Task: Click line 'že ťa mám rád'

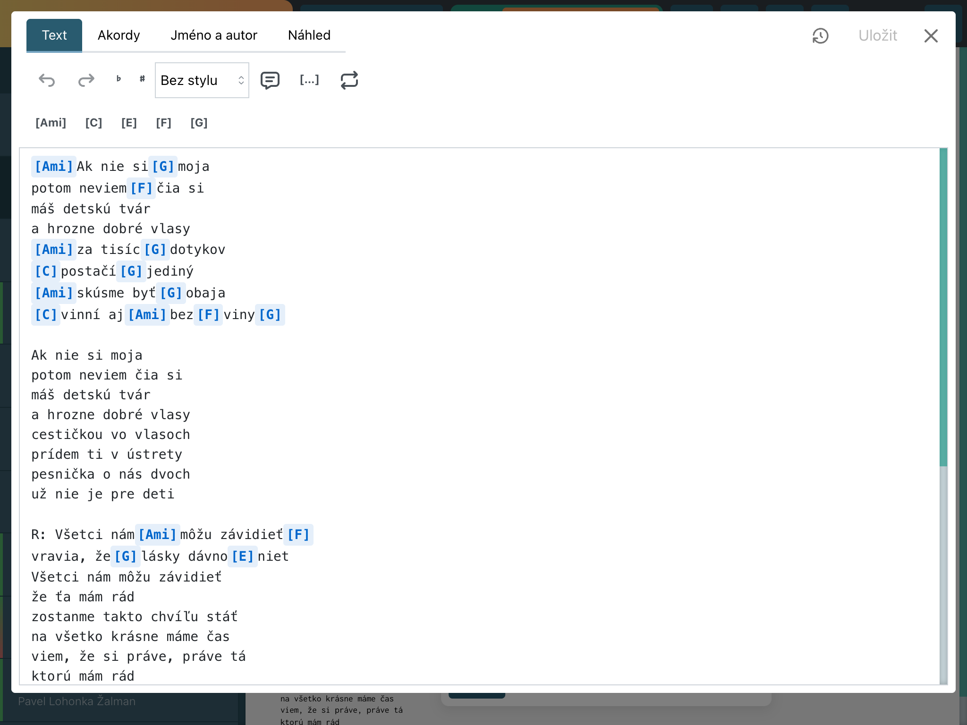Action: tap(83, 597)
